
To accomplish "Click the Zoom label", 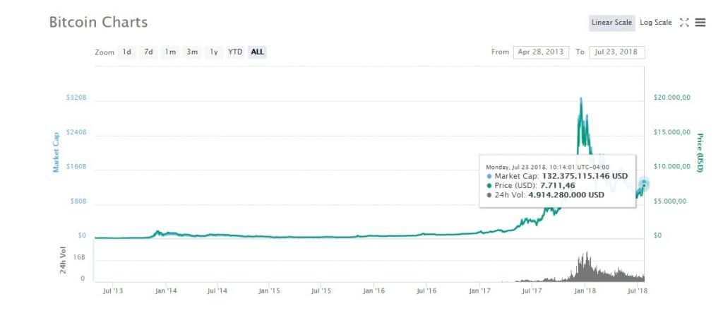I will coord(104,52).
